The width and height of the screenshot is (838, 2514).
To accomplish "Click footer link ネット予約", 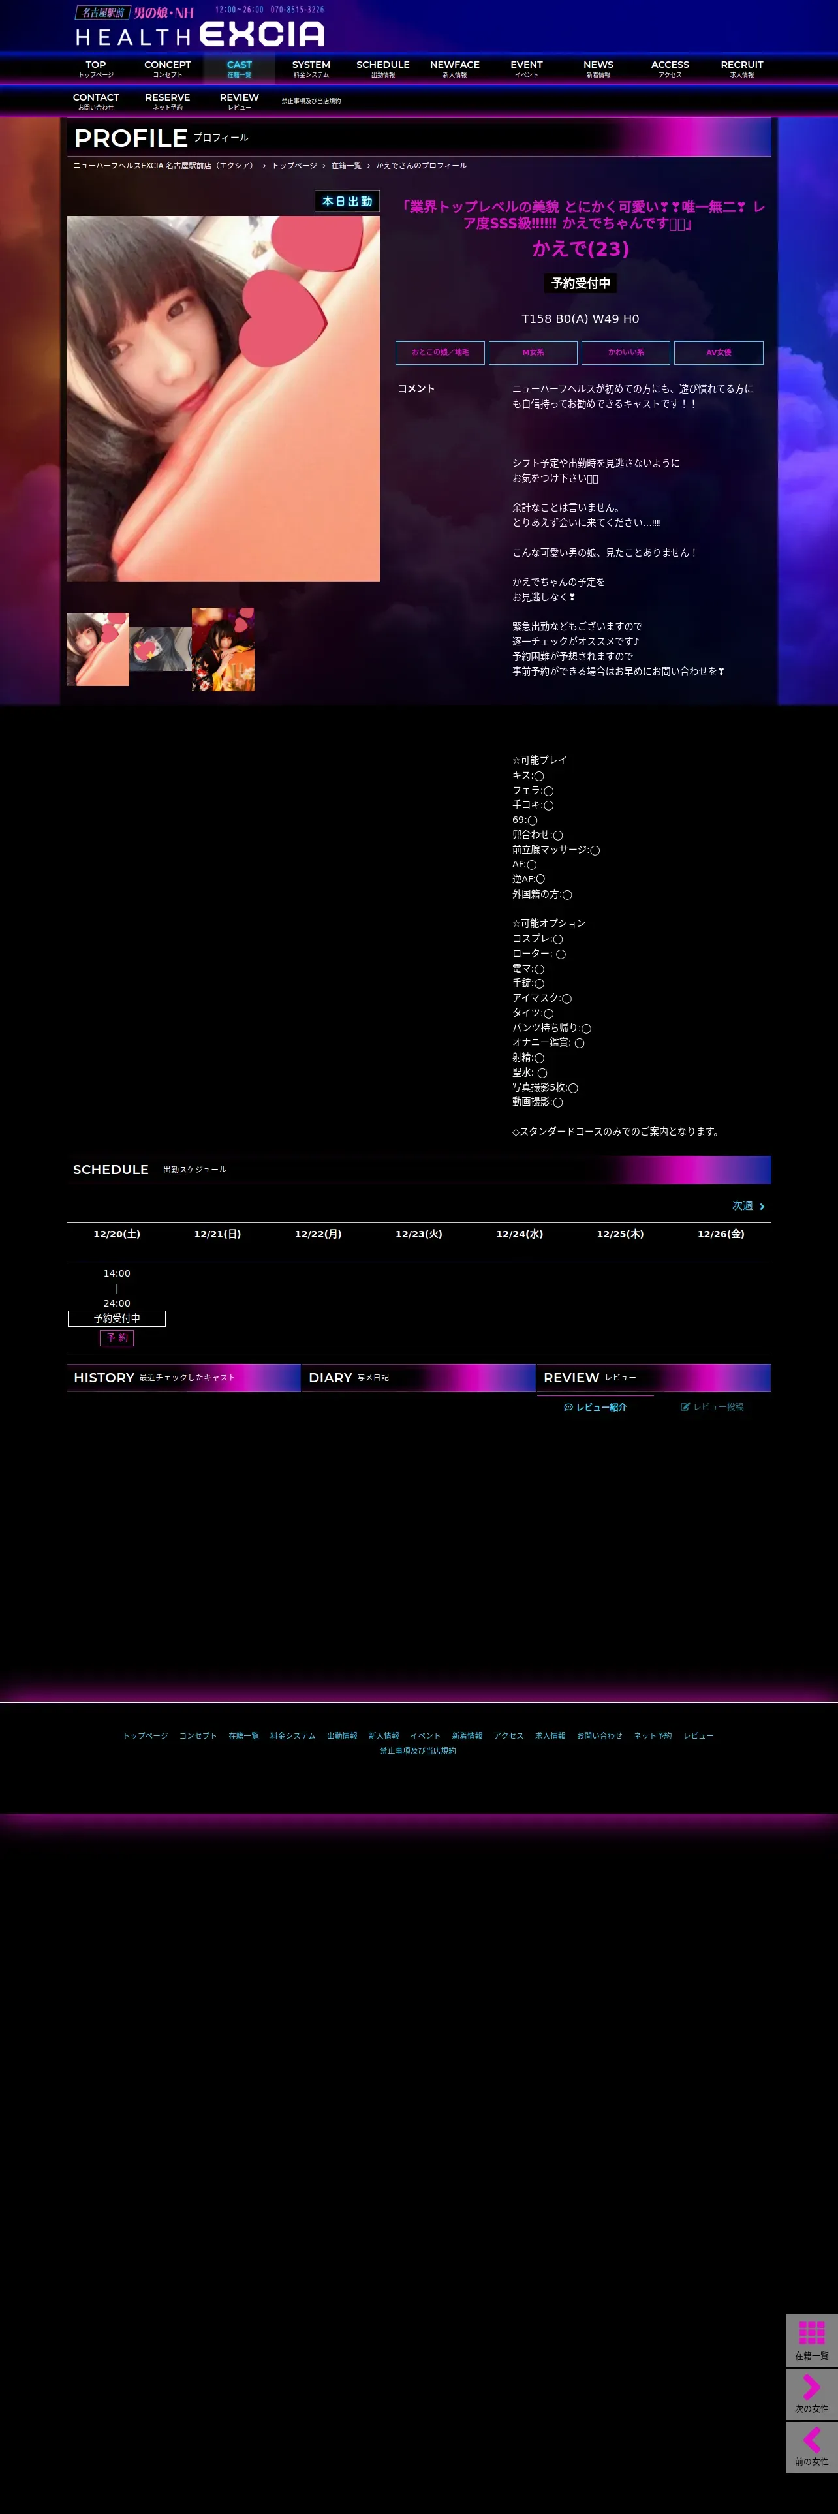I will (653, 1736).
